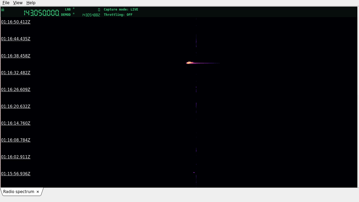
Task: Click the LNB label
Action: (68, 9)
